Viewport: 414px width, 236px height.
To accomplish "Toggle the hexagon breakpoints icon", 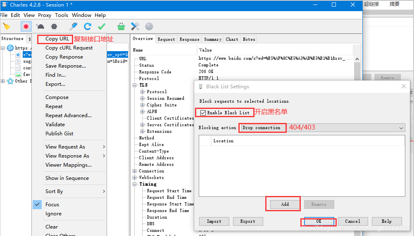I will point(54,26).
